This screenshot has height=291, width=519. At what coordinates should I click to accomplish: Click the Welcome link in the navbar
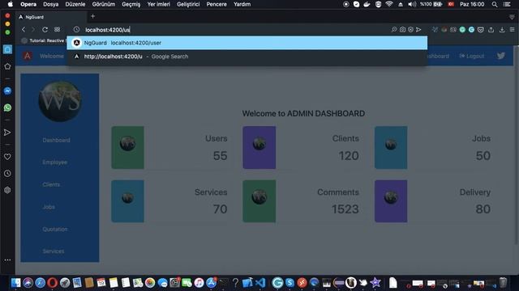point(52,56)
